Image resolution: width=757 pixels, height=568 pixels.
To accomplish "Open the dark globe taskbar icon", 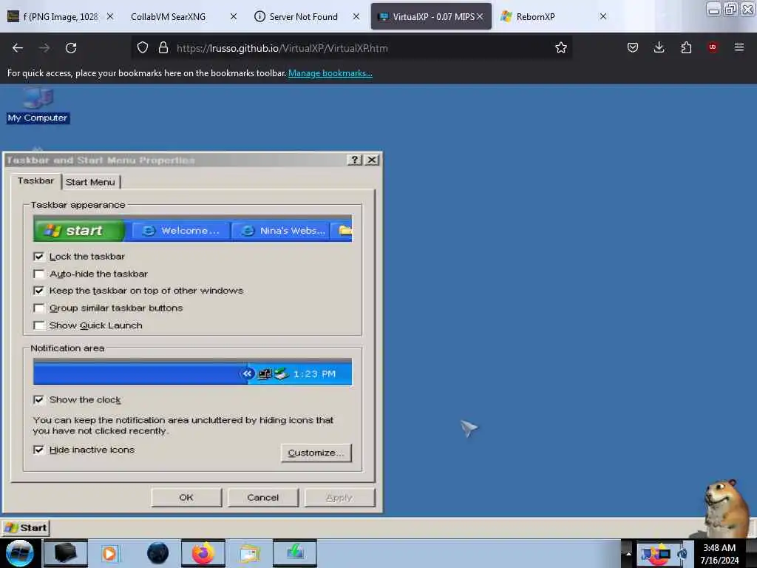I will point(157,553).
